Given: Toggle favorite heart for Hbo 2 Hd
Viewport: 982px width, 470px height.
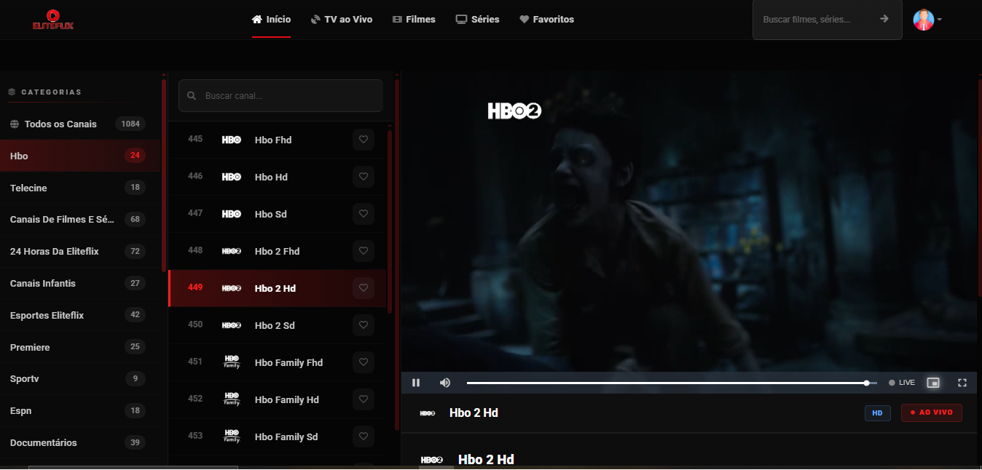Looking at the screenshot, I should (x=364, y=288).
